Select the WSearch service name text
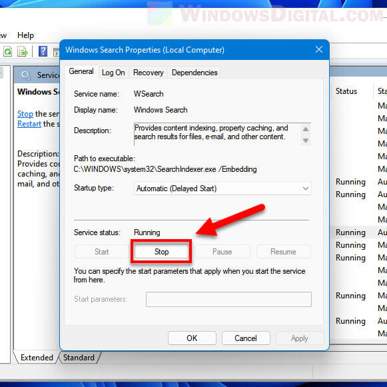 tap(149, 94)
